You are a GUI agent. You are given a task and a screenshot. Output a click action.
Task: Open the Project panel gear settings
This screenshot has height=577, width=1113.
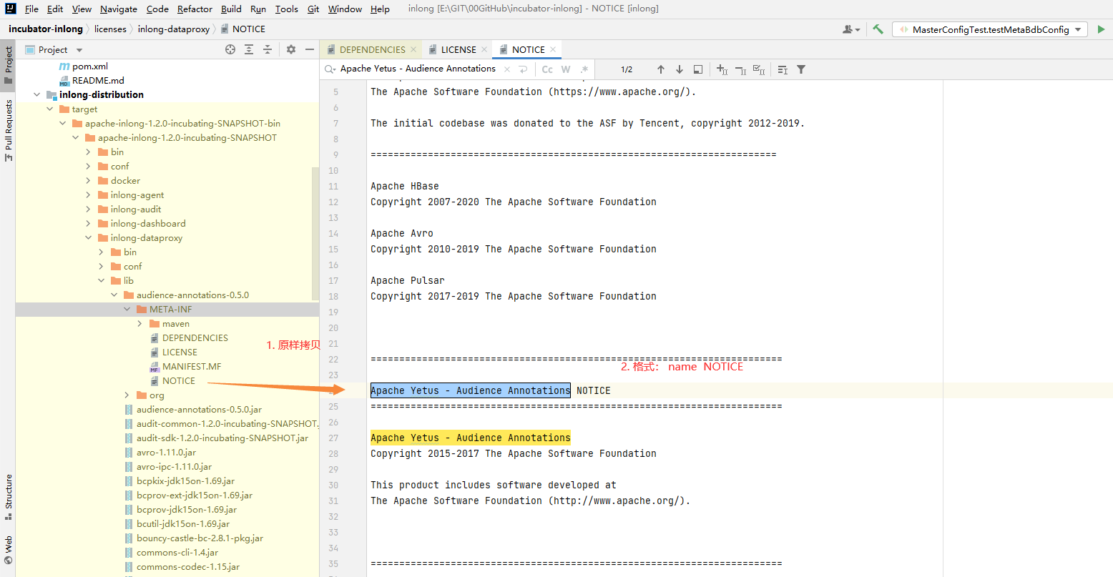point(291,49)
